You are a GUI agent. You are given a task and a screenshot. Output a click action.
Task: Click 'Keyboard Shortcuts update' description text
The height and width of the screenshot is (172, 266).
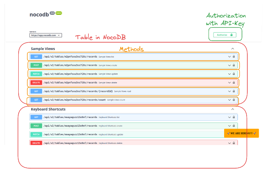[x=111, y=135]
